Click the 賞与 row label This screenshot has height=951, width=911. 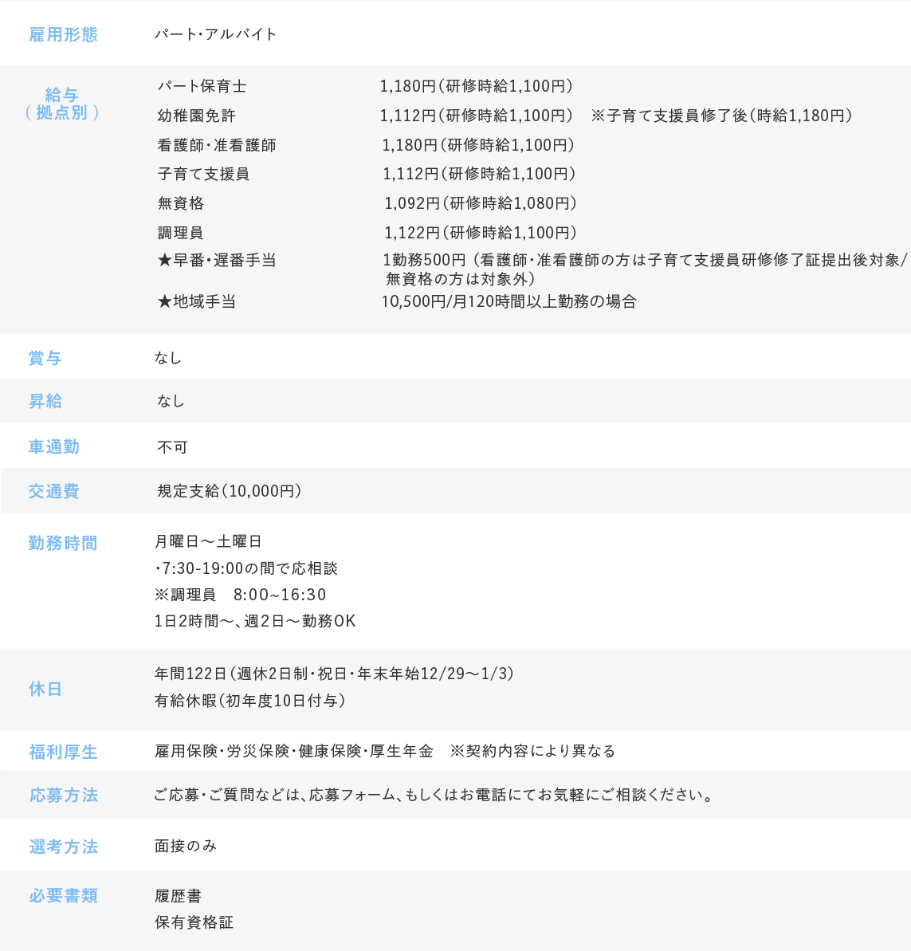[45, 358]
